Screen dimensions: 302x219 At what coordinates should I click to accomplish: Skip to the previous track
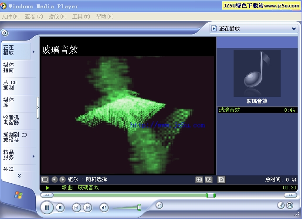[x=76, y=208]
